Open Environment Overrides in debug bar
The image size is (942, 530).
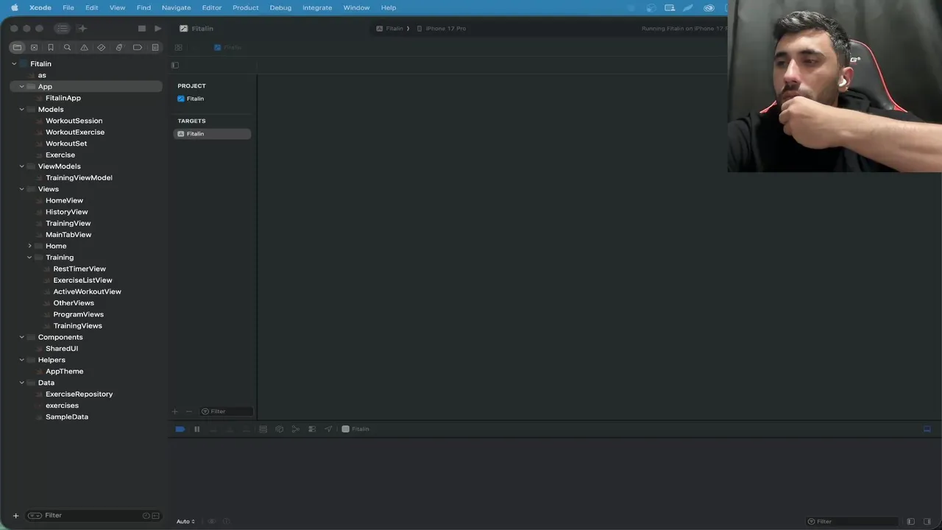pos(312,429)
